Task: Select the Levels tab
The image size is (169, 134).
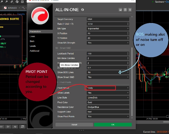Action: [x=33, y=46]
